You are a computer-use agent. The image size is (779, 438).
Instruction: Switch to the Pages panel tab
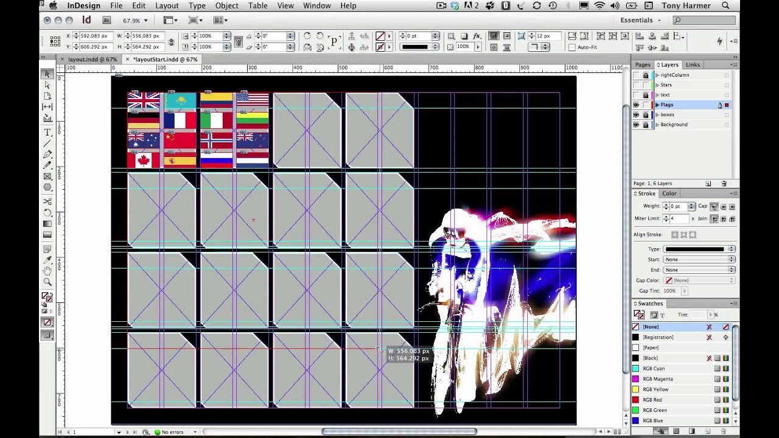[x=643, y=64]
